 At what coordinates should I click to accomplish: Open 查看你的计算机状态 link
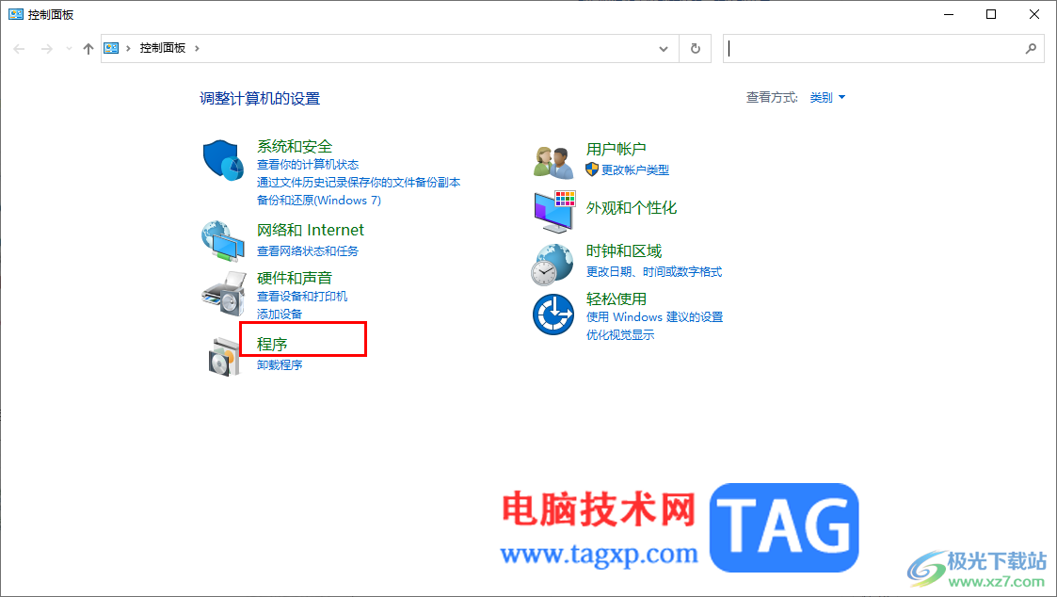pos(308,165)
